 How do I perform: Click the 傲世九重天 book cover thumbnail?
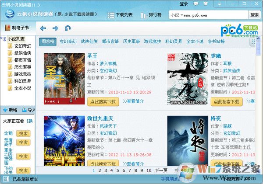64,141
